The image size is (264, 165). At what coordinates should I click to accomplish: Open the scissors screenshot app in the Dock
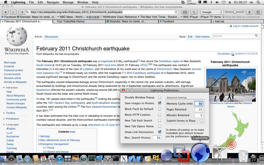(x=219, y=153)
